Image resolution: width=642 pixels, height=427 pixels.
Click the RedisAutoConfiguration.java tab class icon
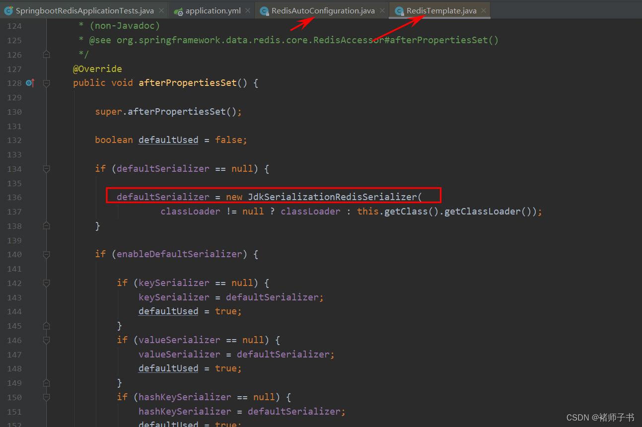pyautogui.click(x=264, y=11)
